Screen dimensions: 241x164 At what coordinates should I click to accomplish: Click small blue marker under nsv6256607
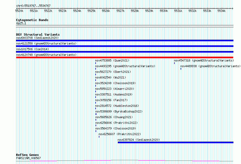tap(99, 137)
